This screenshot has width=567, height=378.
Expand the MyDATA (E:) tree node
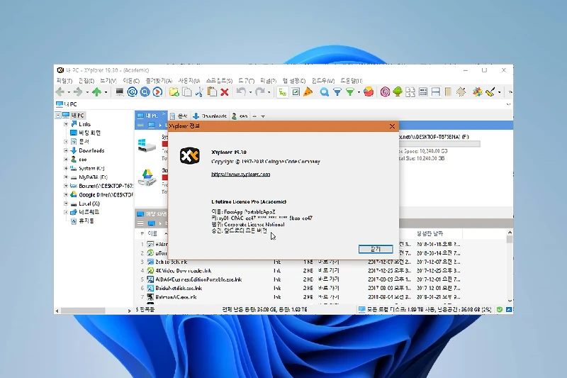[x=66, y=177]
